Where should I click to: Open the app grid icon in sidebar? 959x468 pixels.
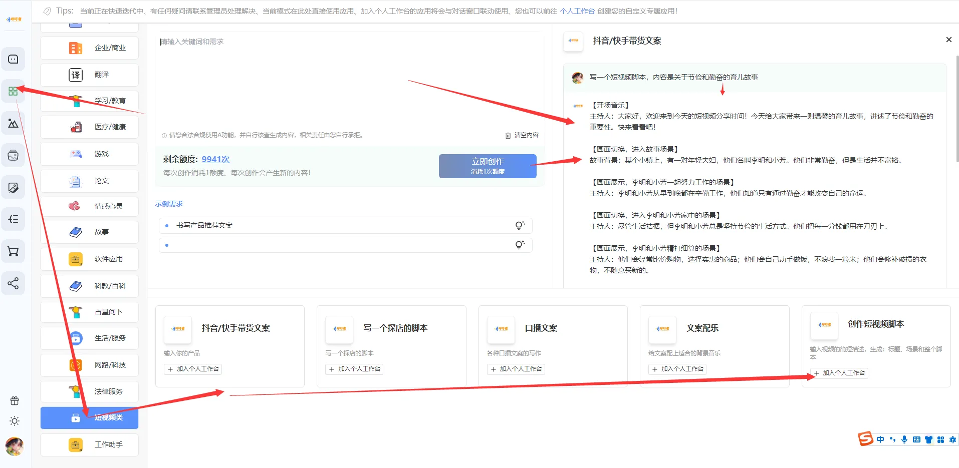[x=14, y=91]
